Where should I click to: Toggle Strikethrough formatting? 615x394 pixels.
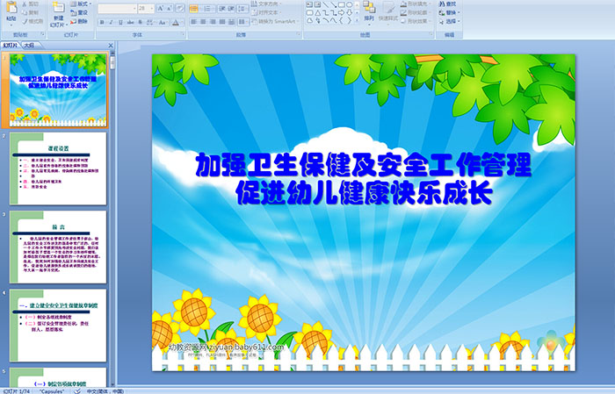[x=130, y=22]
